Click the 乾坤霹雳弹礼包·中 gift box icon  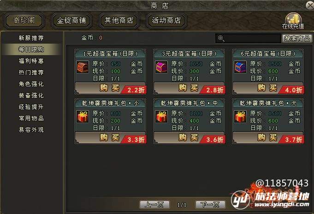pos(161,117)
